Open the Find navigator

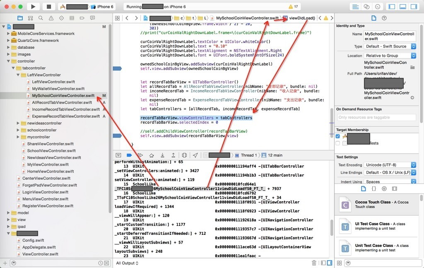point(41,18)
